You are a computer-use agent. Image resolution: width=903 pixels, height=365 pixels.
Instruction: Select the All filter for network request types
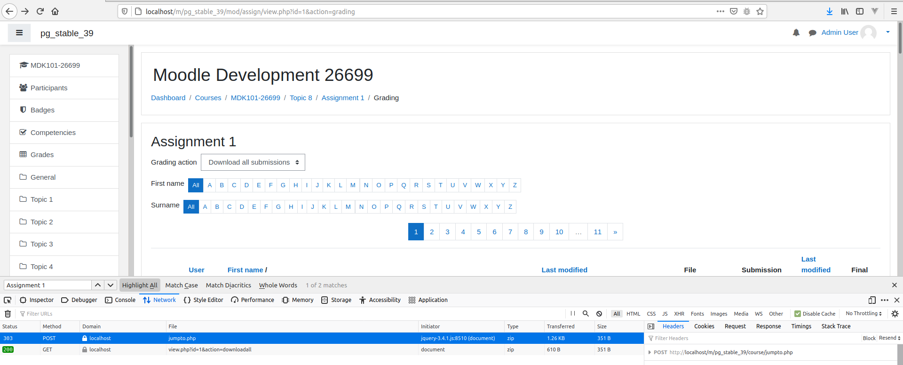[x=617, y=314]
